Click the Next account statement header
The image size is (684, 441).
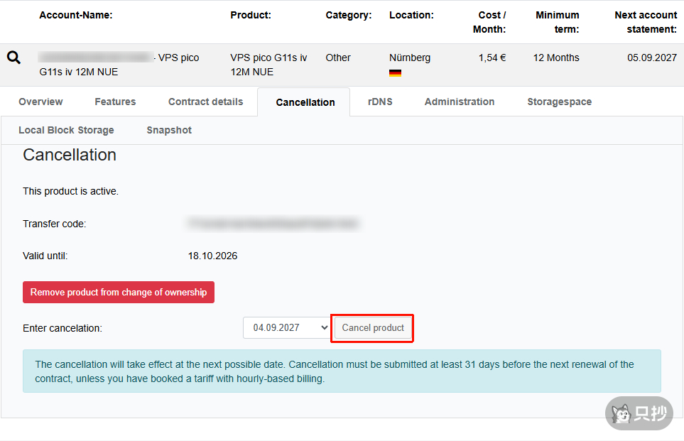tap(646, 22)
